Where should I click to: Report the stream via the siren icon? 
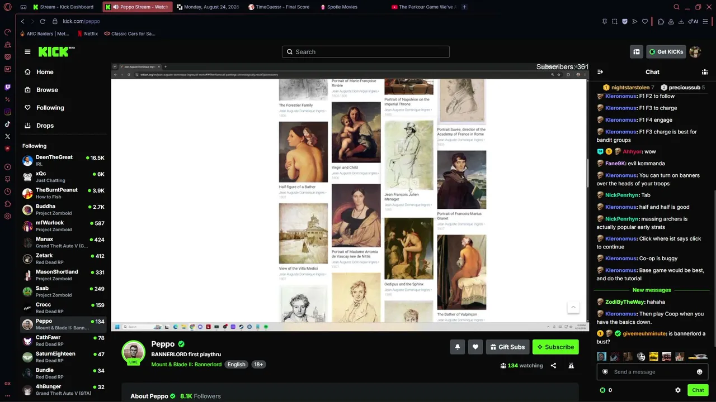[571, 366]
